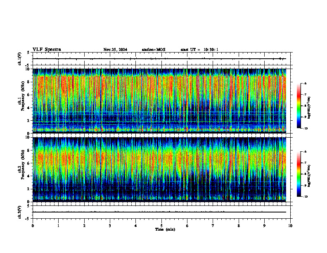This screenshot has width=327, height=253.
Task: Click inside the ch.2 spectrogram panel
Action: click(x=159, y=169)
